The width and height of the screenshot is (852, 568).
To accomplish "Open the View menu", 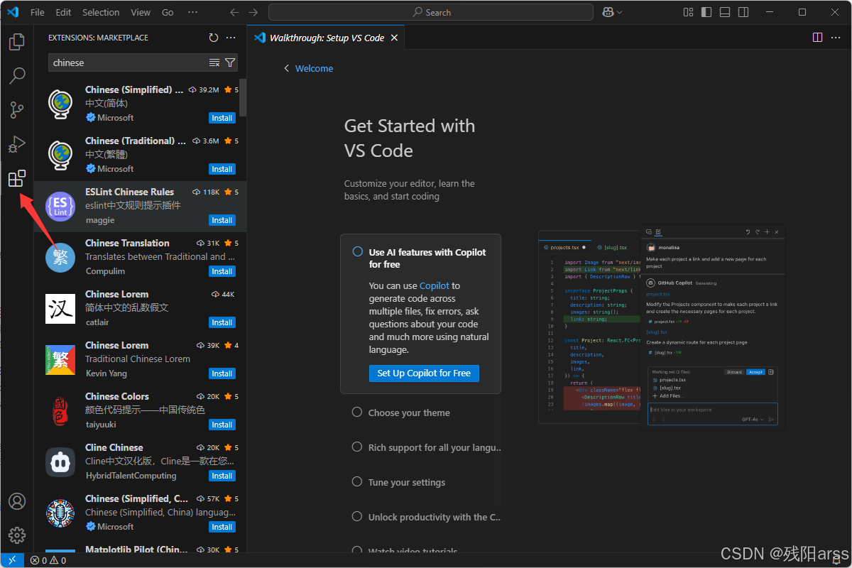I will pyautogui.click(x=141, y=12).
